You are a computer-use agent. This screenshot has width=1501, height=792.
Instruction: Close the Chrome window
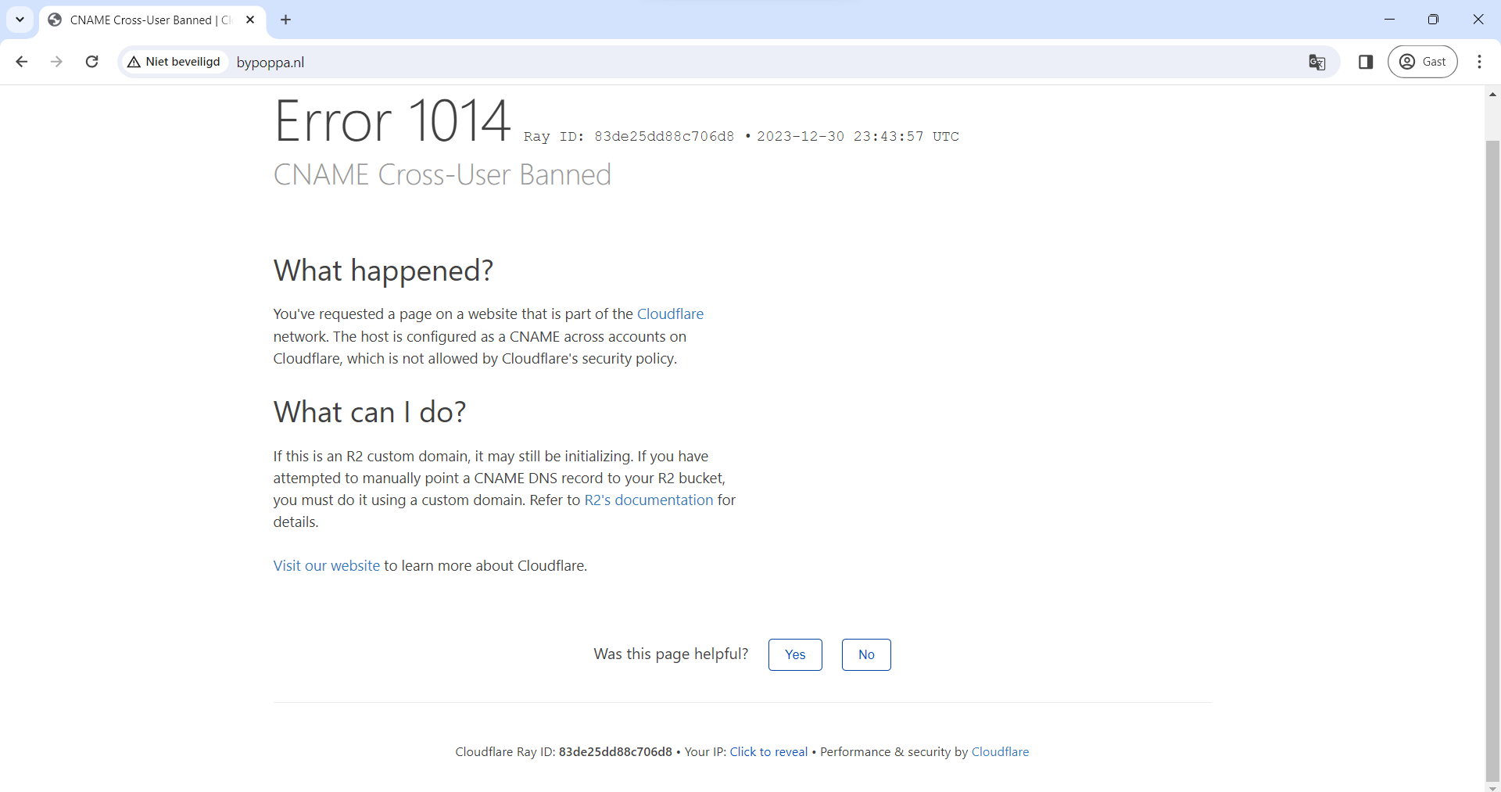[1478, 20]
